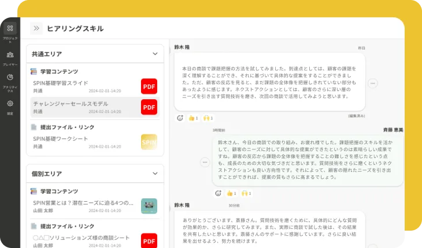Click 共通エリア section header
Image resolution: width=422 pixels, height=248 pixels.
tap(95, 54)
